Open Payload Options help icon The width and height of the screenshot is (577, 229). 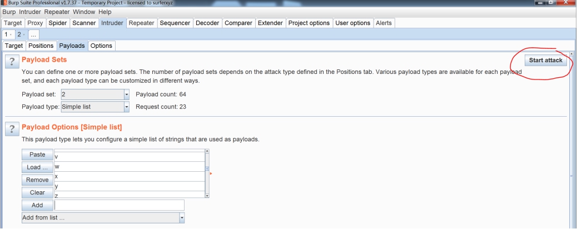(12, 129)
